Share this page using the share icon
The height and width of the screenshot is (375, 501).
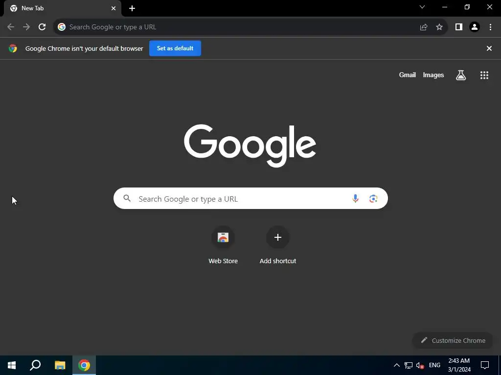click(424, 27)
